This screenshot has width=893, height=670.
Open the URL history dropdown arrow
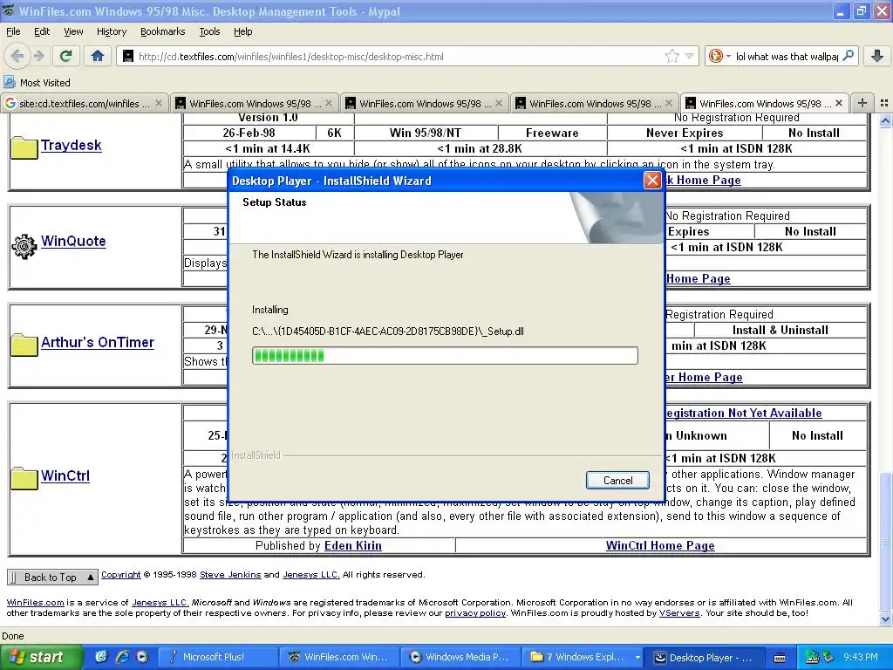pyautogui.click(x=689, y=56)
